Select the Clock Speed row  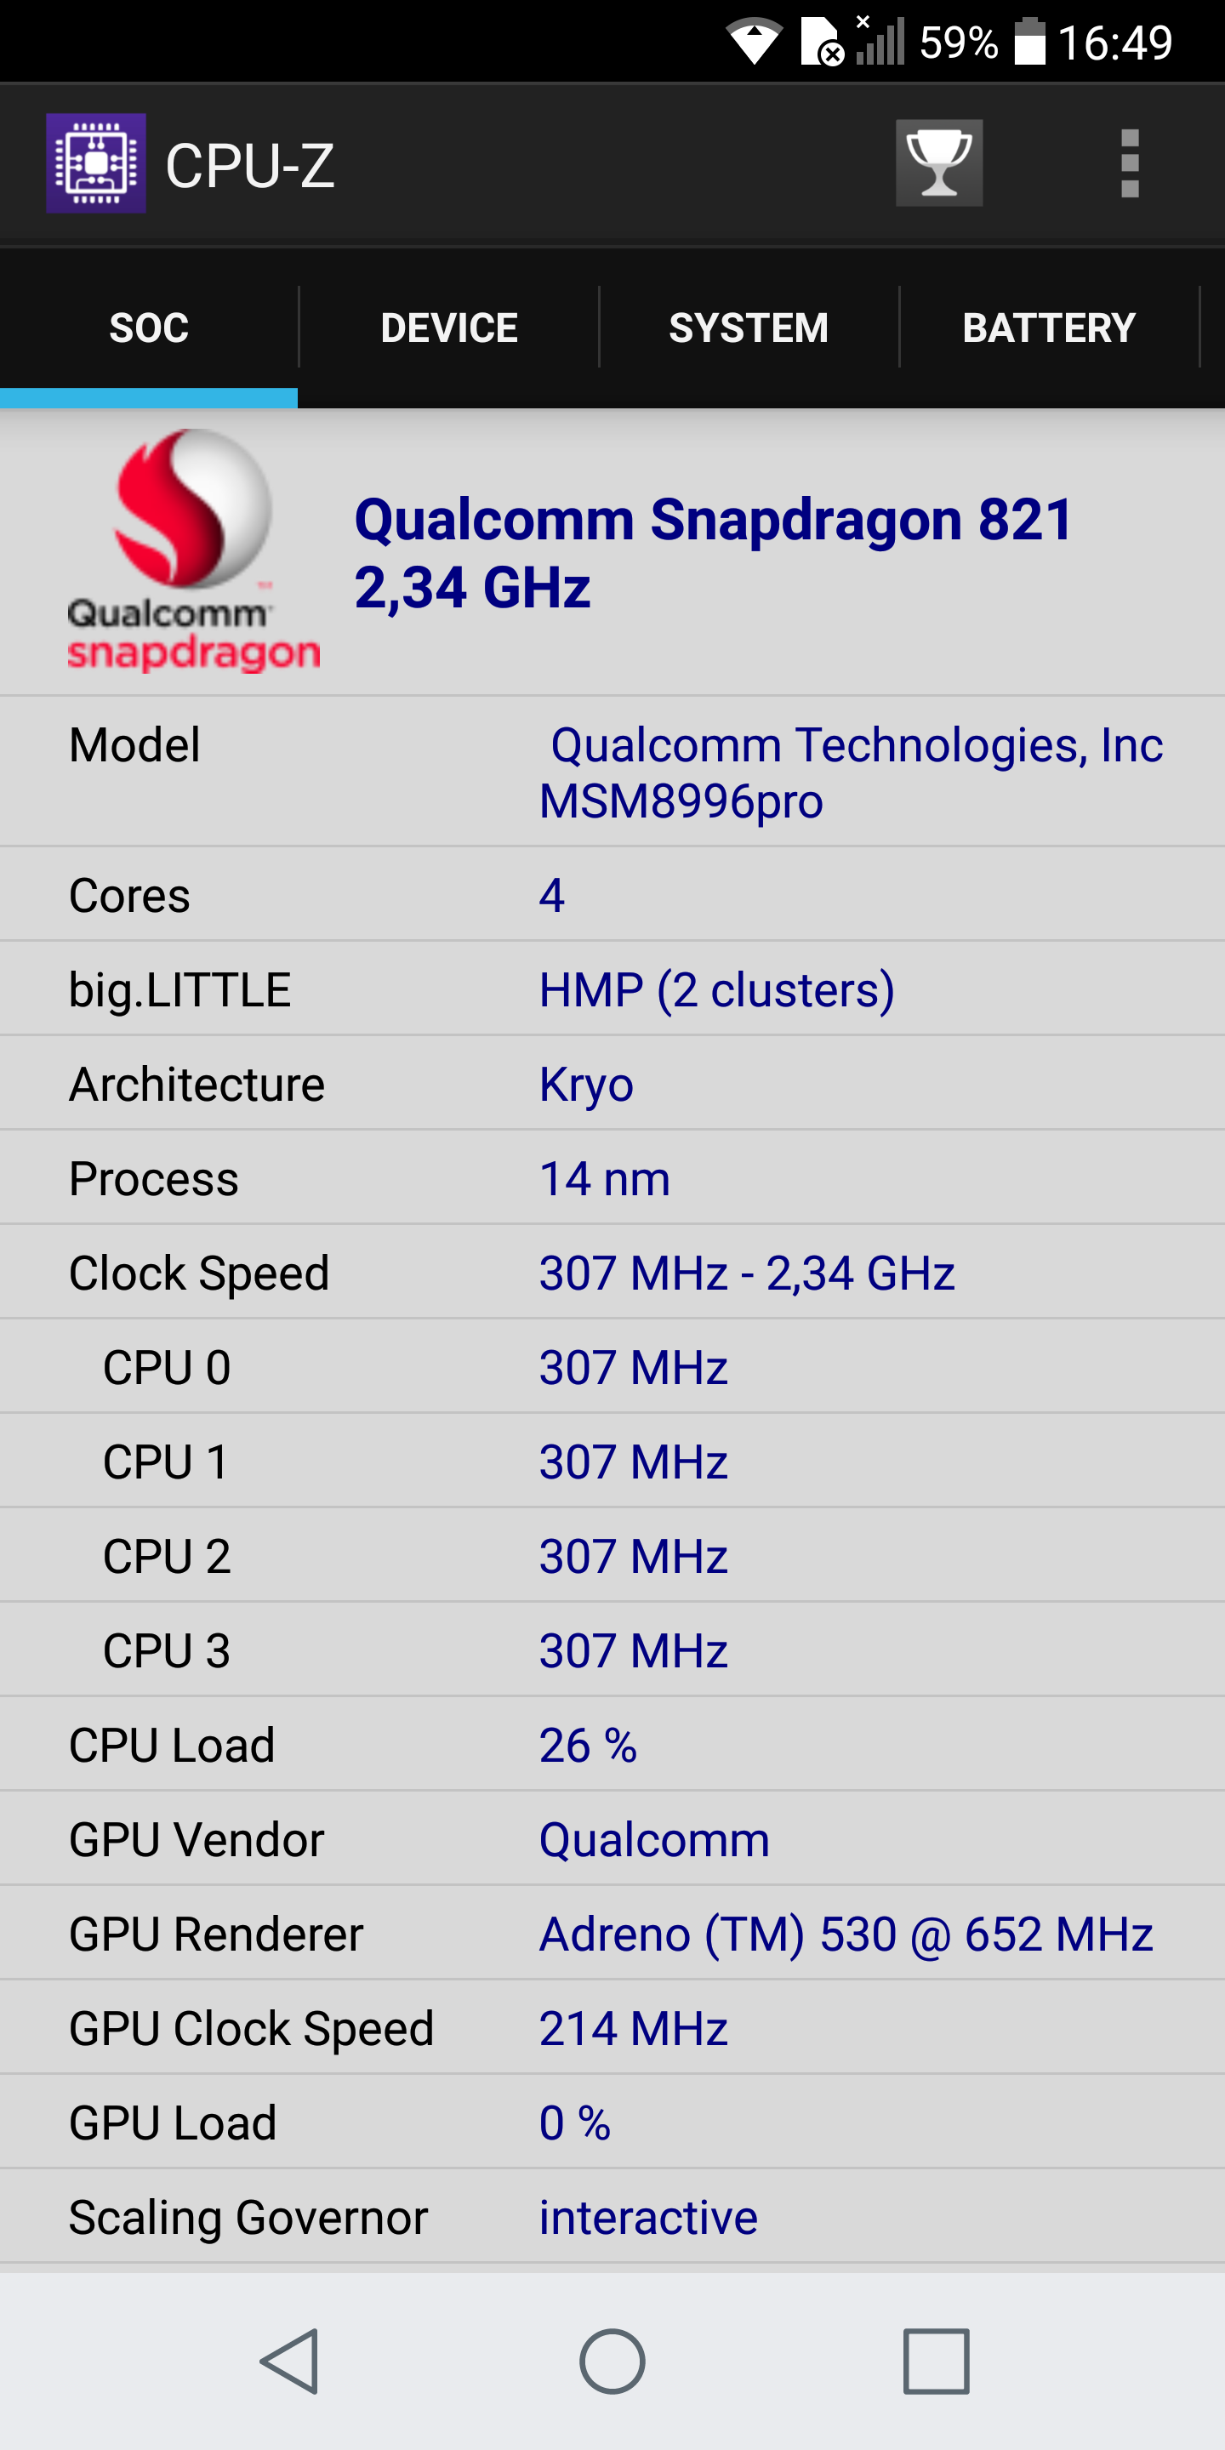612,1273
